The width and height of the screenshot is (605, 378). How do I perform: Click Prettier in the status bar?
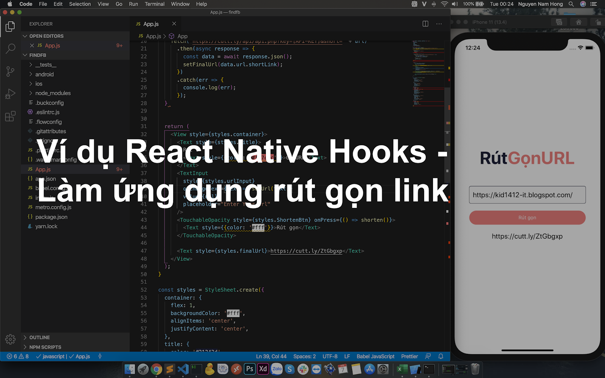pyautogui.click(x=410, y=356)
